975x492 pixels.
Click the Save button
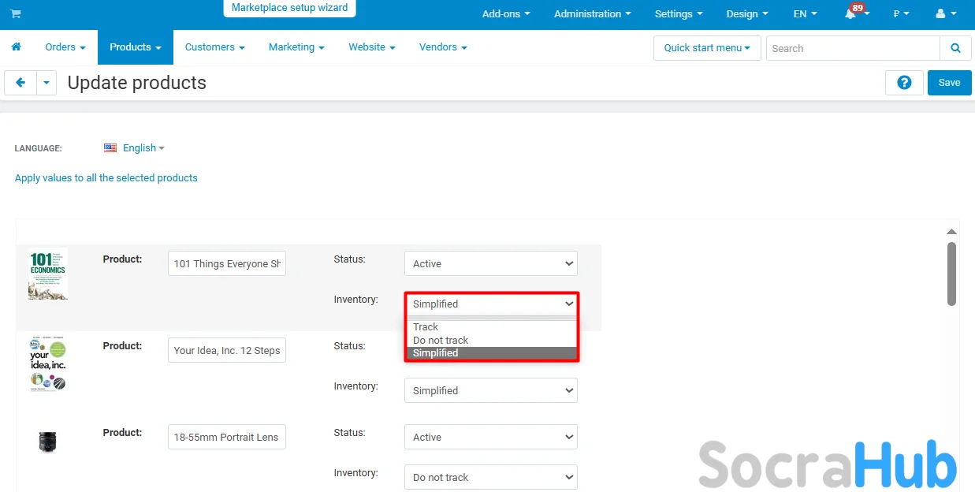[x=949, y=83]
